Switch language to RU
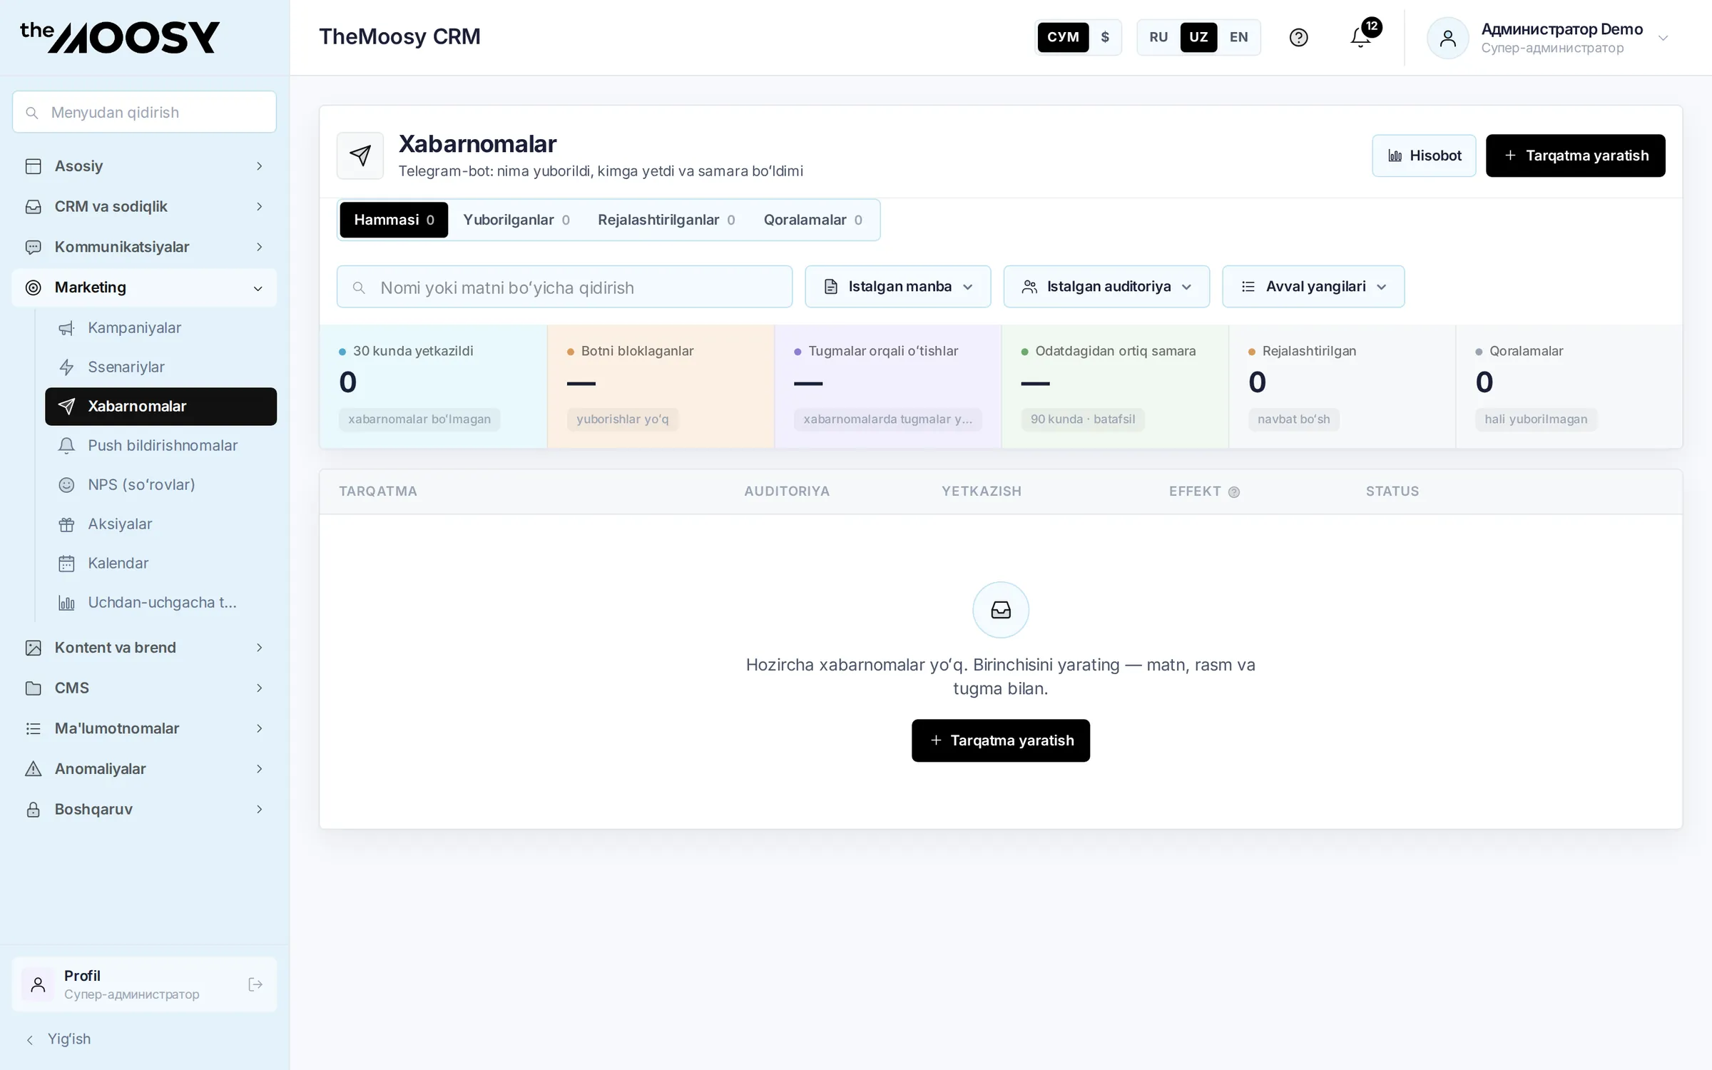 click(1158, 37)
